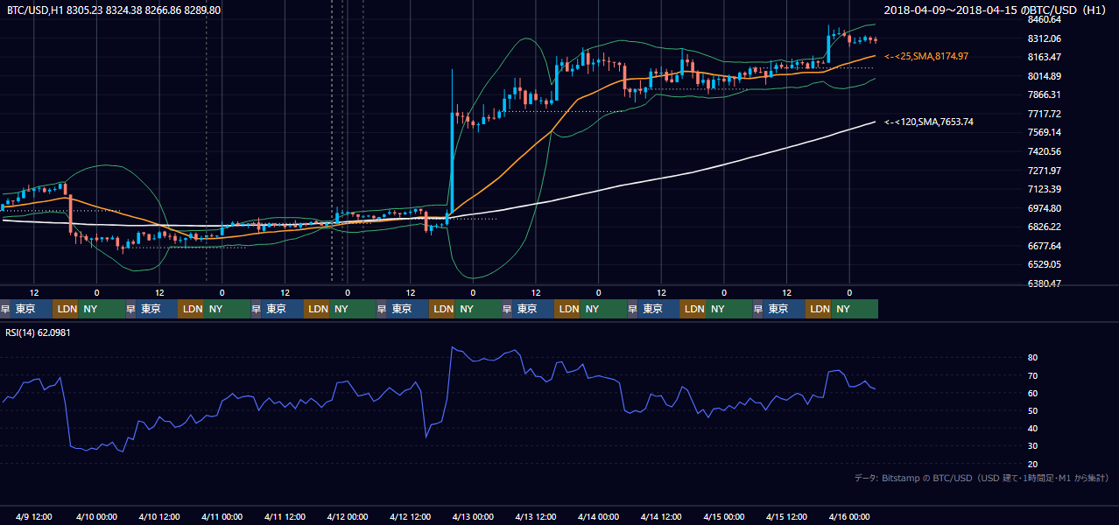
Task: Click the Bitstamp data source note
Action: pyautogui.click(x=982, y=478)
